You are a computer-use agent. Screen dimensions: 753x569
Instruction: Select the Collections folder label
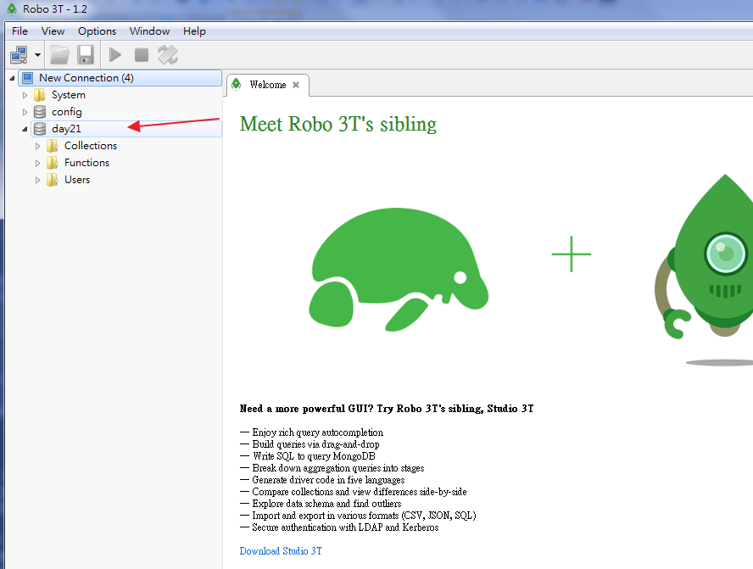point(91,146)
